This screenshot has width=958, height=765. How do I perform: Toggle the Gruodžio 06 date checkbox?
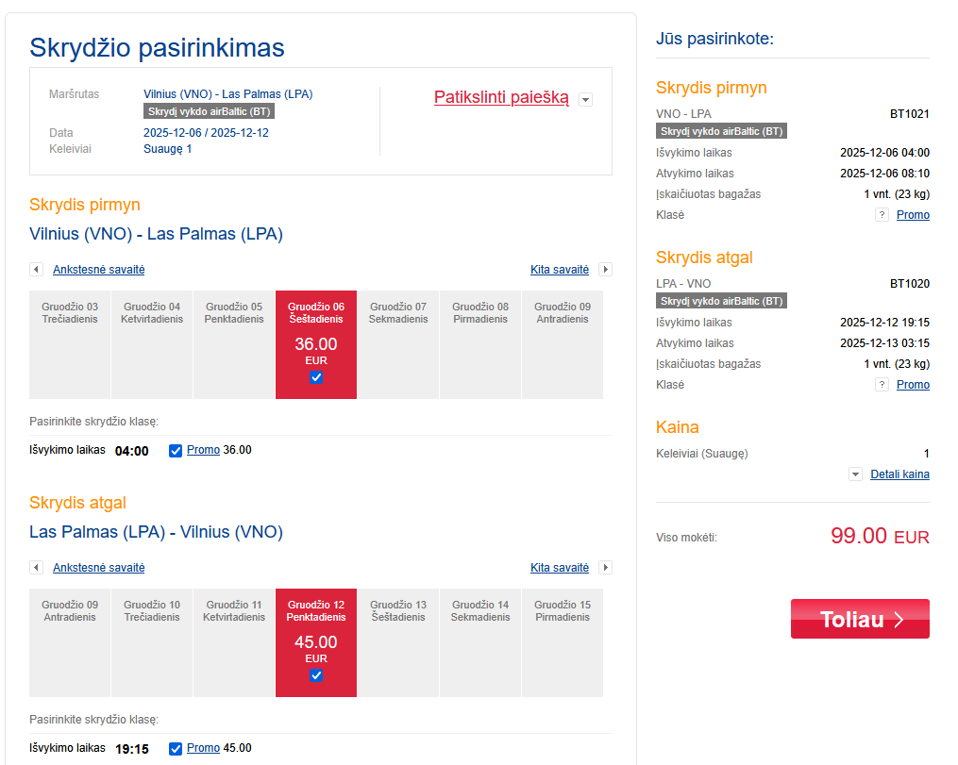coord(316,377)
